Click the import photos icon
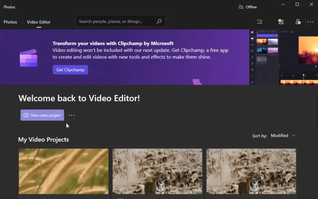 coord(281,22)
